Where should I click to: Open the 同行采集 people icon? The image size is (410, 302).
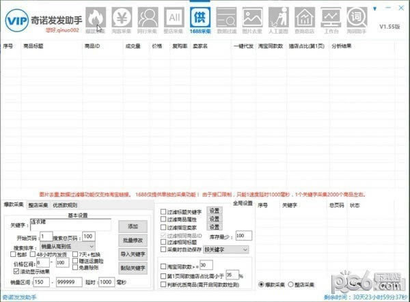(x=148, y=18)
